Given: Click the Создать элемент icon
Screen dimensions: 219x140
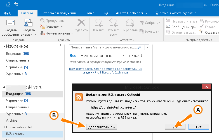Looking at the screenshot, I should coord(28,23).
